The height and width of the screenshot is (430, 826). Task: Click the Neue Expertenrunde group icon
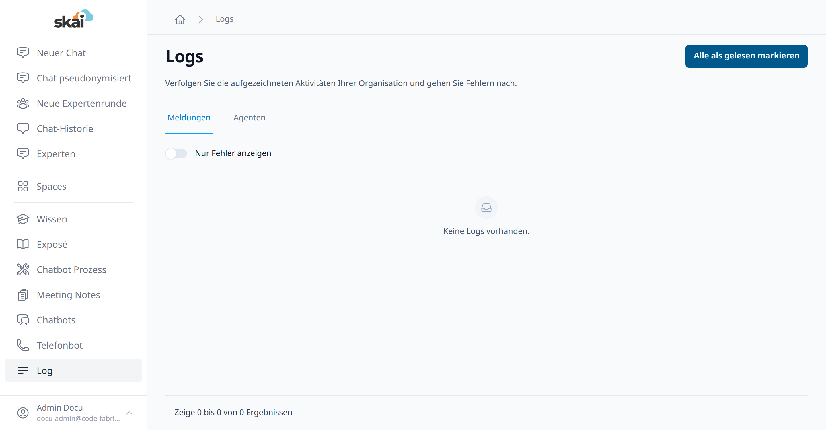click(x=23, y=103)
